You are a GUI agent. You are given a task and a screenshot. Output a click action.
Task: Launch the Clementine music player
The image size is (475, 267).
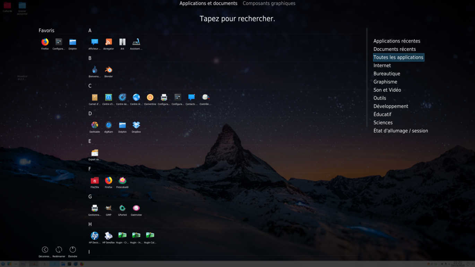point(150,97)
